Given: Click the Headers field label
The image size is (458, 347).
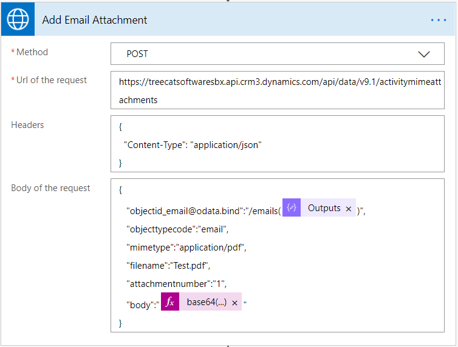Looking at the screenshot, I should click(27, 125).
